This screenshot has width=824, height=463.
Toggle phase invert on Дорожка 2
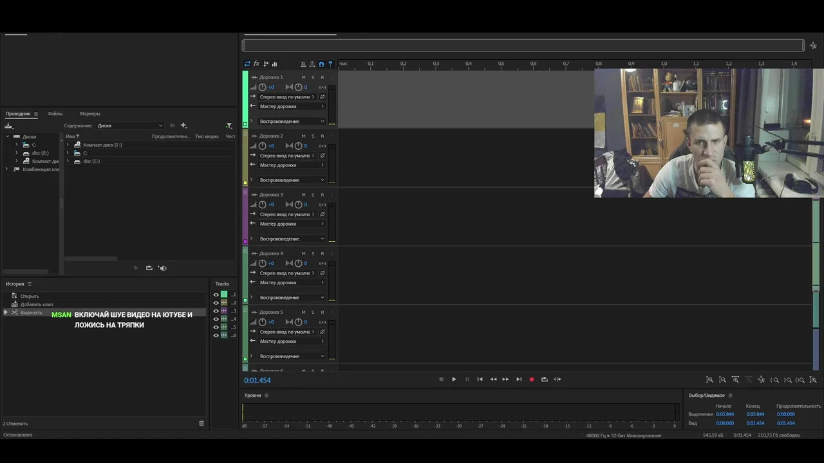tap(323, 156)
